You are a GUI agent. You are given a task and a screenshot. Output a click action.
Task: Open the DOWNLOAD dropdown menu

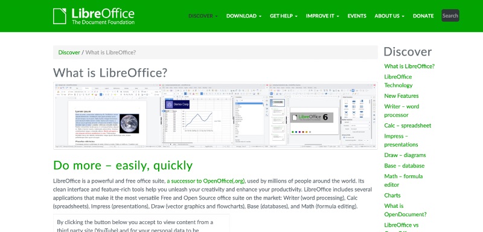[x=244, y=16]
